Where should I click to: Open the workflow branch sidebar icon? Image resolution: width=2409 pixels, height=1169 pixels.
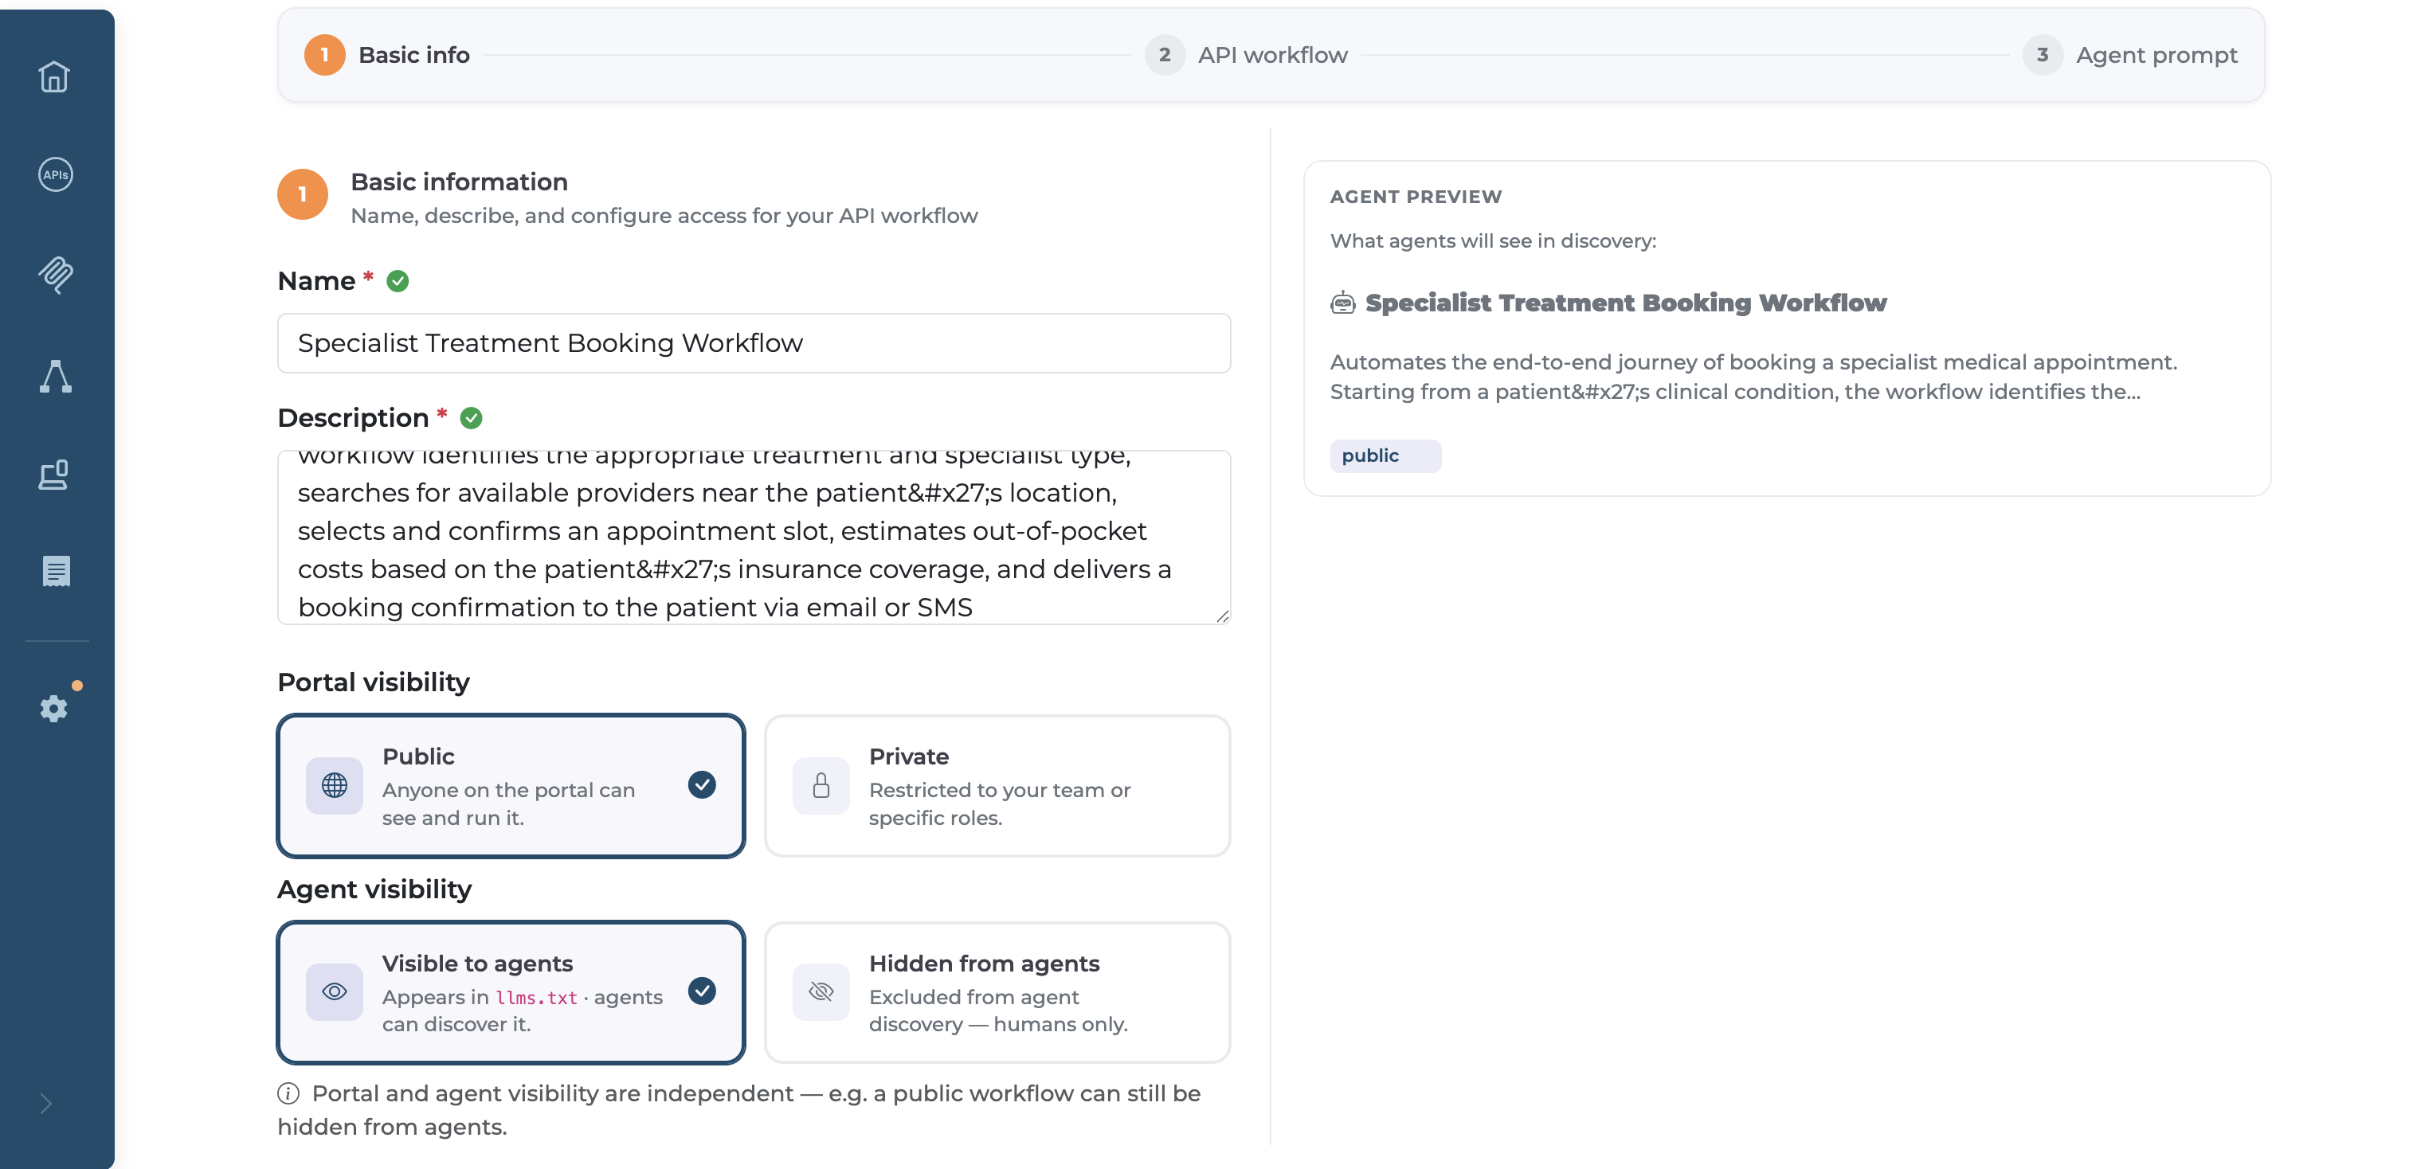click(55, 376)
